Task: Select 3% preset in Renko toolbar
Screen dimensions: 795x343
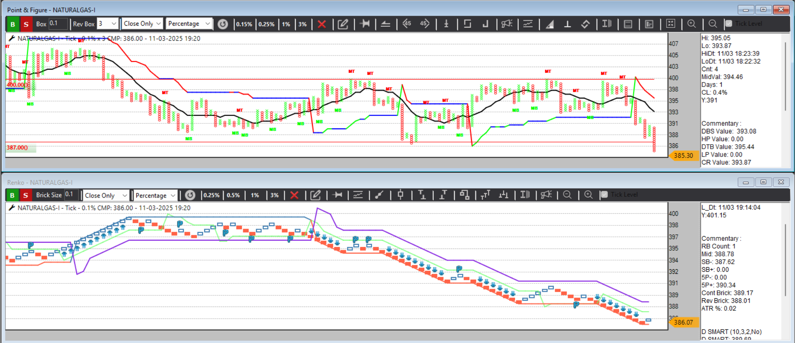Action: (274, 195)
